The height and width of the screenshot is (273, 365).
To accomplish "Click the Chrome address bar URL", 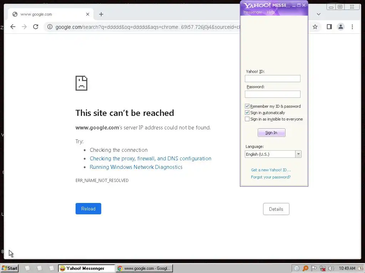I will [148, 27].
